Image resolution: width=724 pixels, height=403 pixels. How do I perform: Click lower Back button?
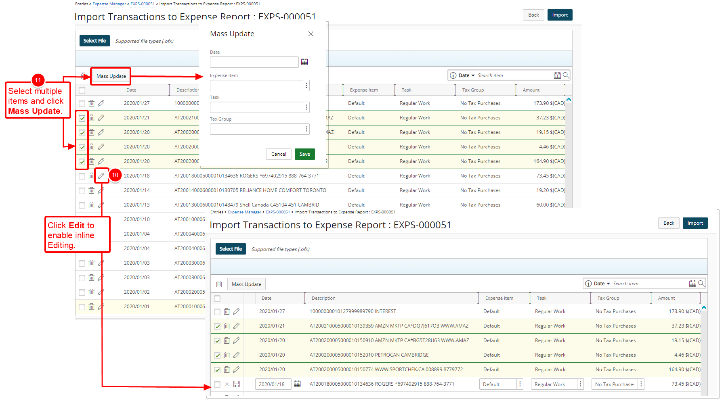(x=669, y=223)
